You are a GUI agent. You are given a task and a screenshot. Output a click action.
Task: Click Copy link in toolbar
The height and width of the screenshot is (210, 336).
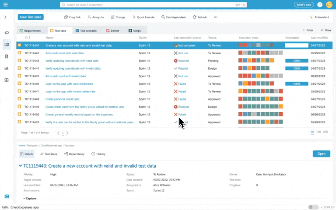(x=66, y=17)
